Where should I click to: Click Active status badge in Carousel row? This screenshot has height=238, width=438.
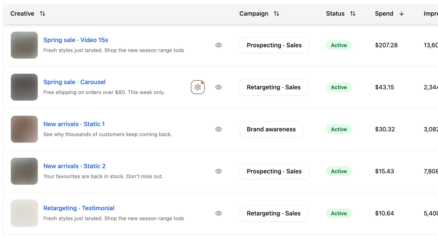339,87
